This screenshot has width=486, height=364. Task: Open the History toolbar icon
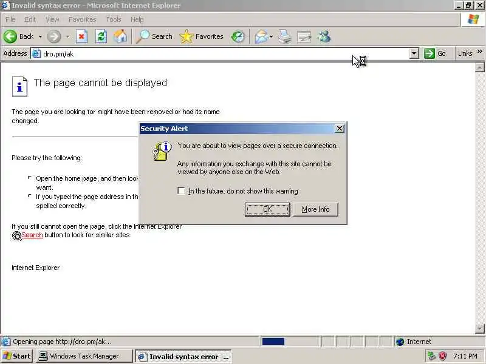pos(238,36)
